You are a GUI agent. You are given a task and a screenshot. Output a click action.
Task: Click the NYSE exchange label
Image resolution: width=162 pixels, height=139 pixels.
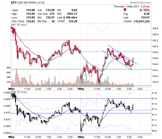pos(41,3)
